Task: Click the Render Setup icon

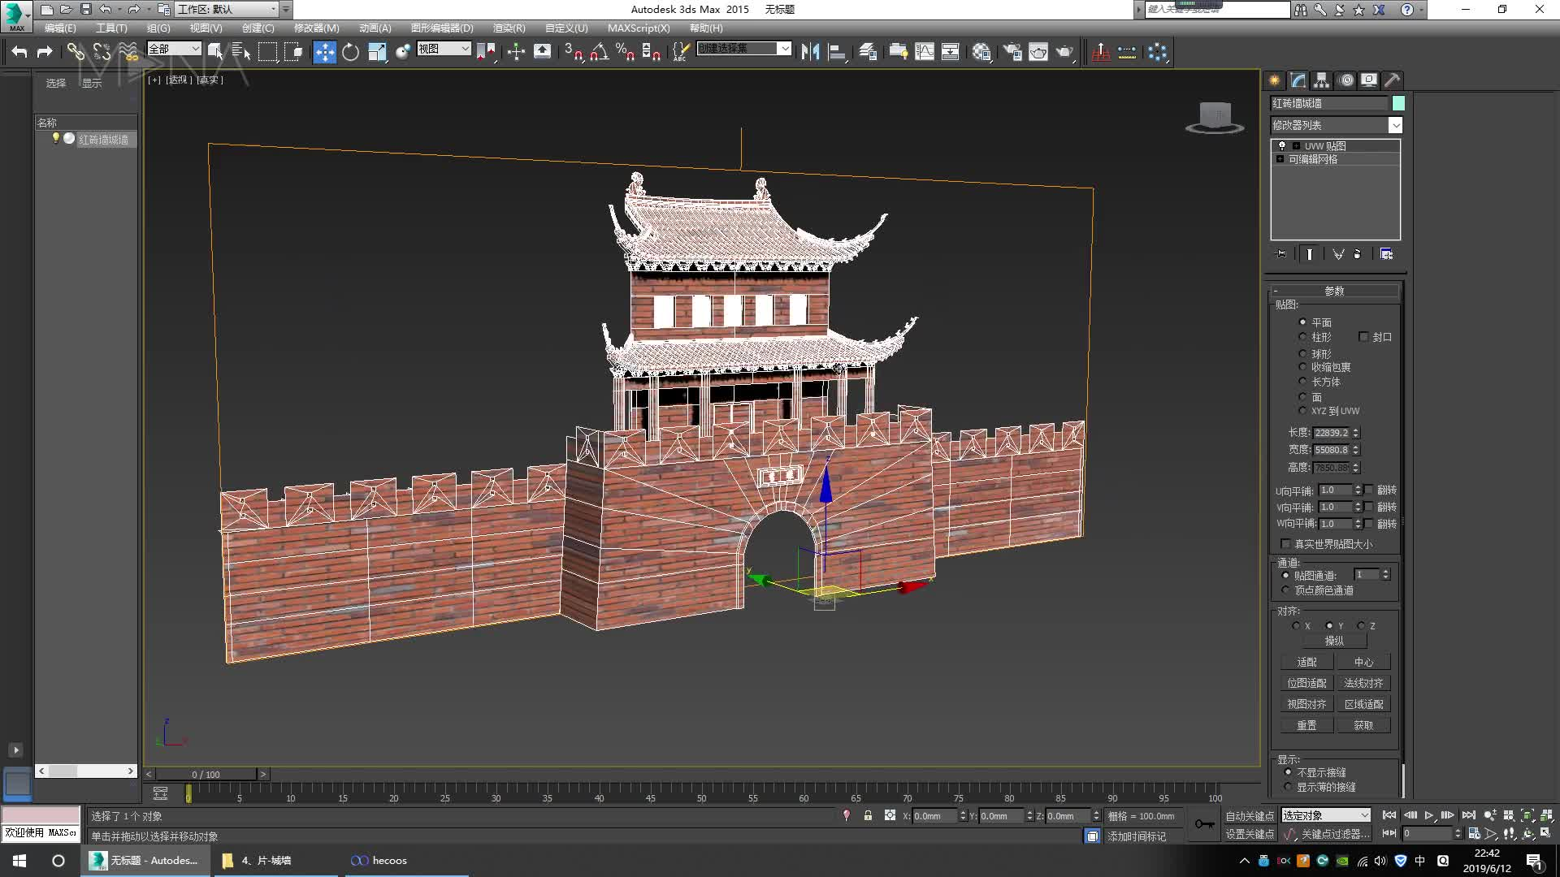Action: coord(1012,52)
